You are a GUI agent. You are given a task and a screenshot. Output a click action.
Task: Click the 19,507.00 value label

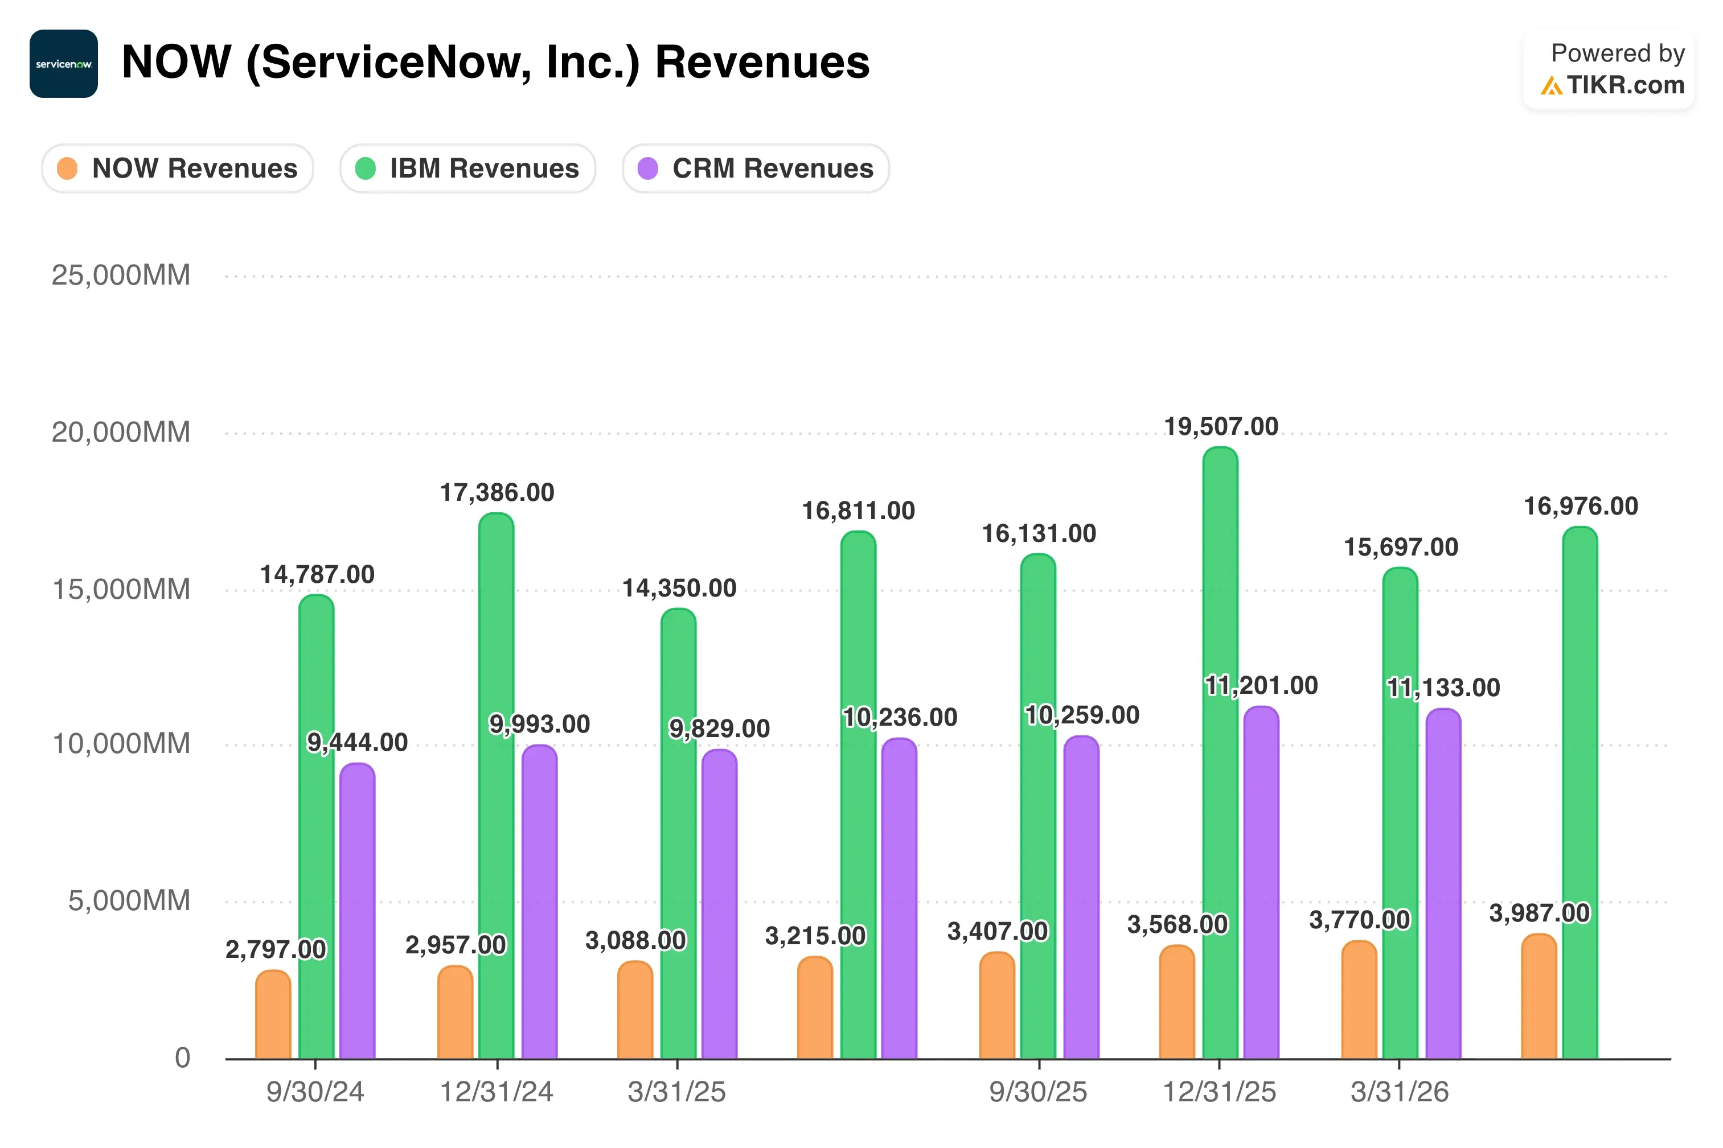point(1221,427)
